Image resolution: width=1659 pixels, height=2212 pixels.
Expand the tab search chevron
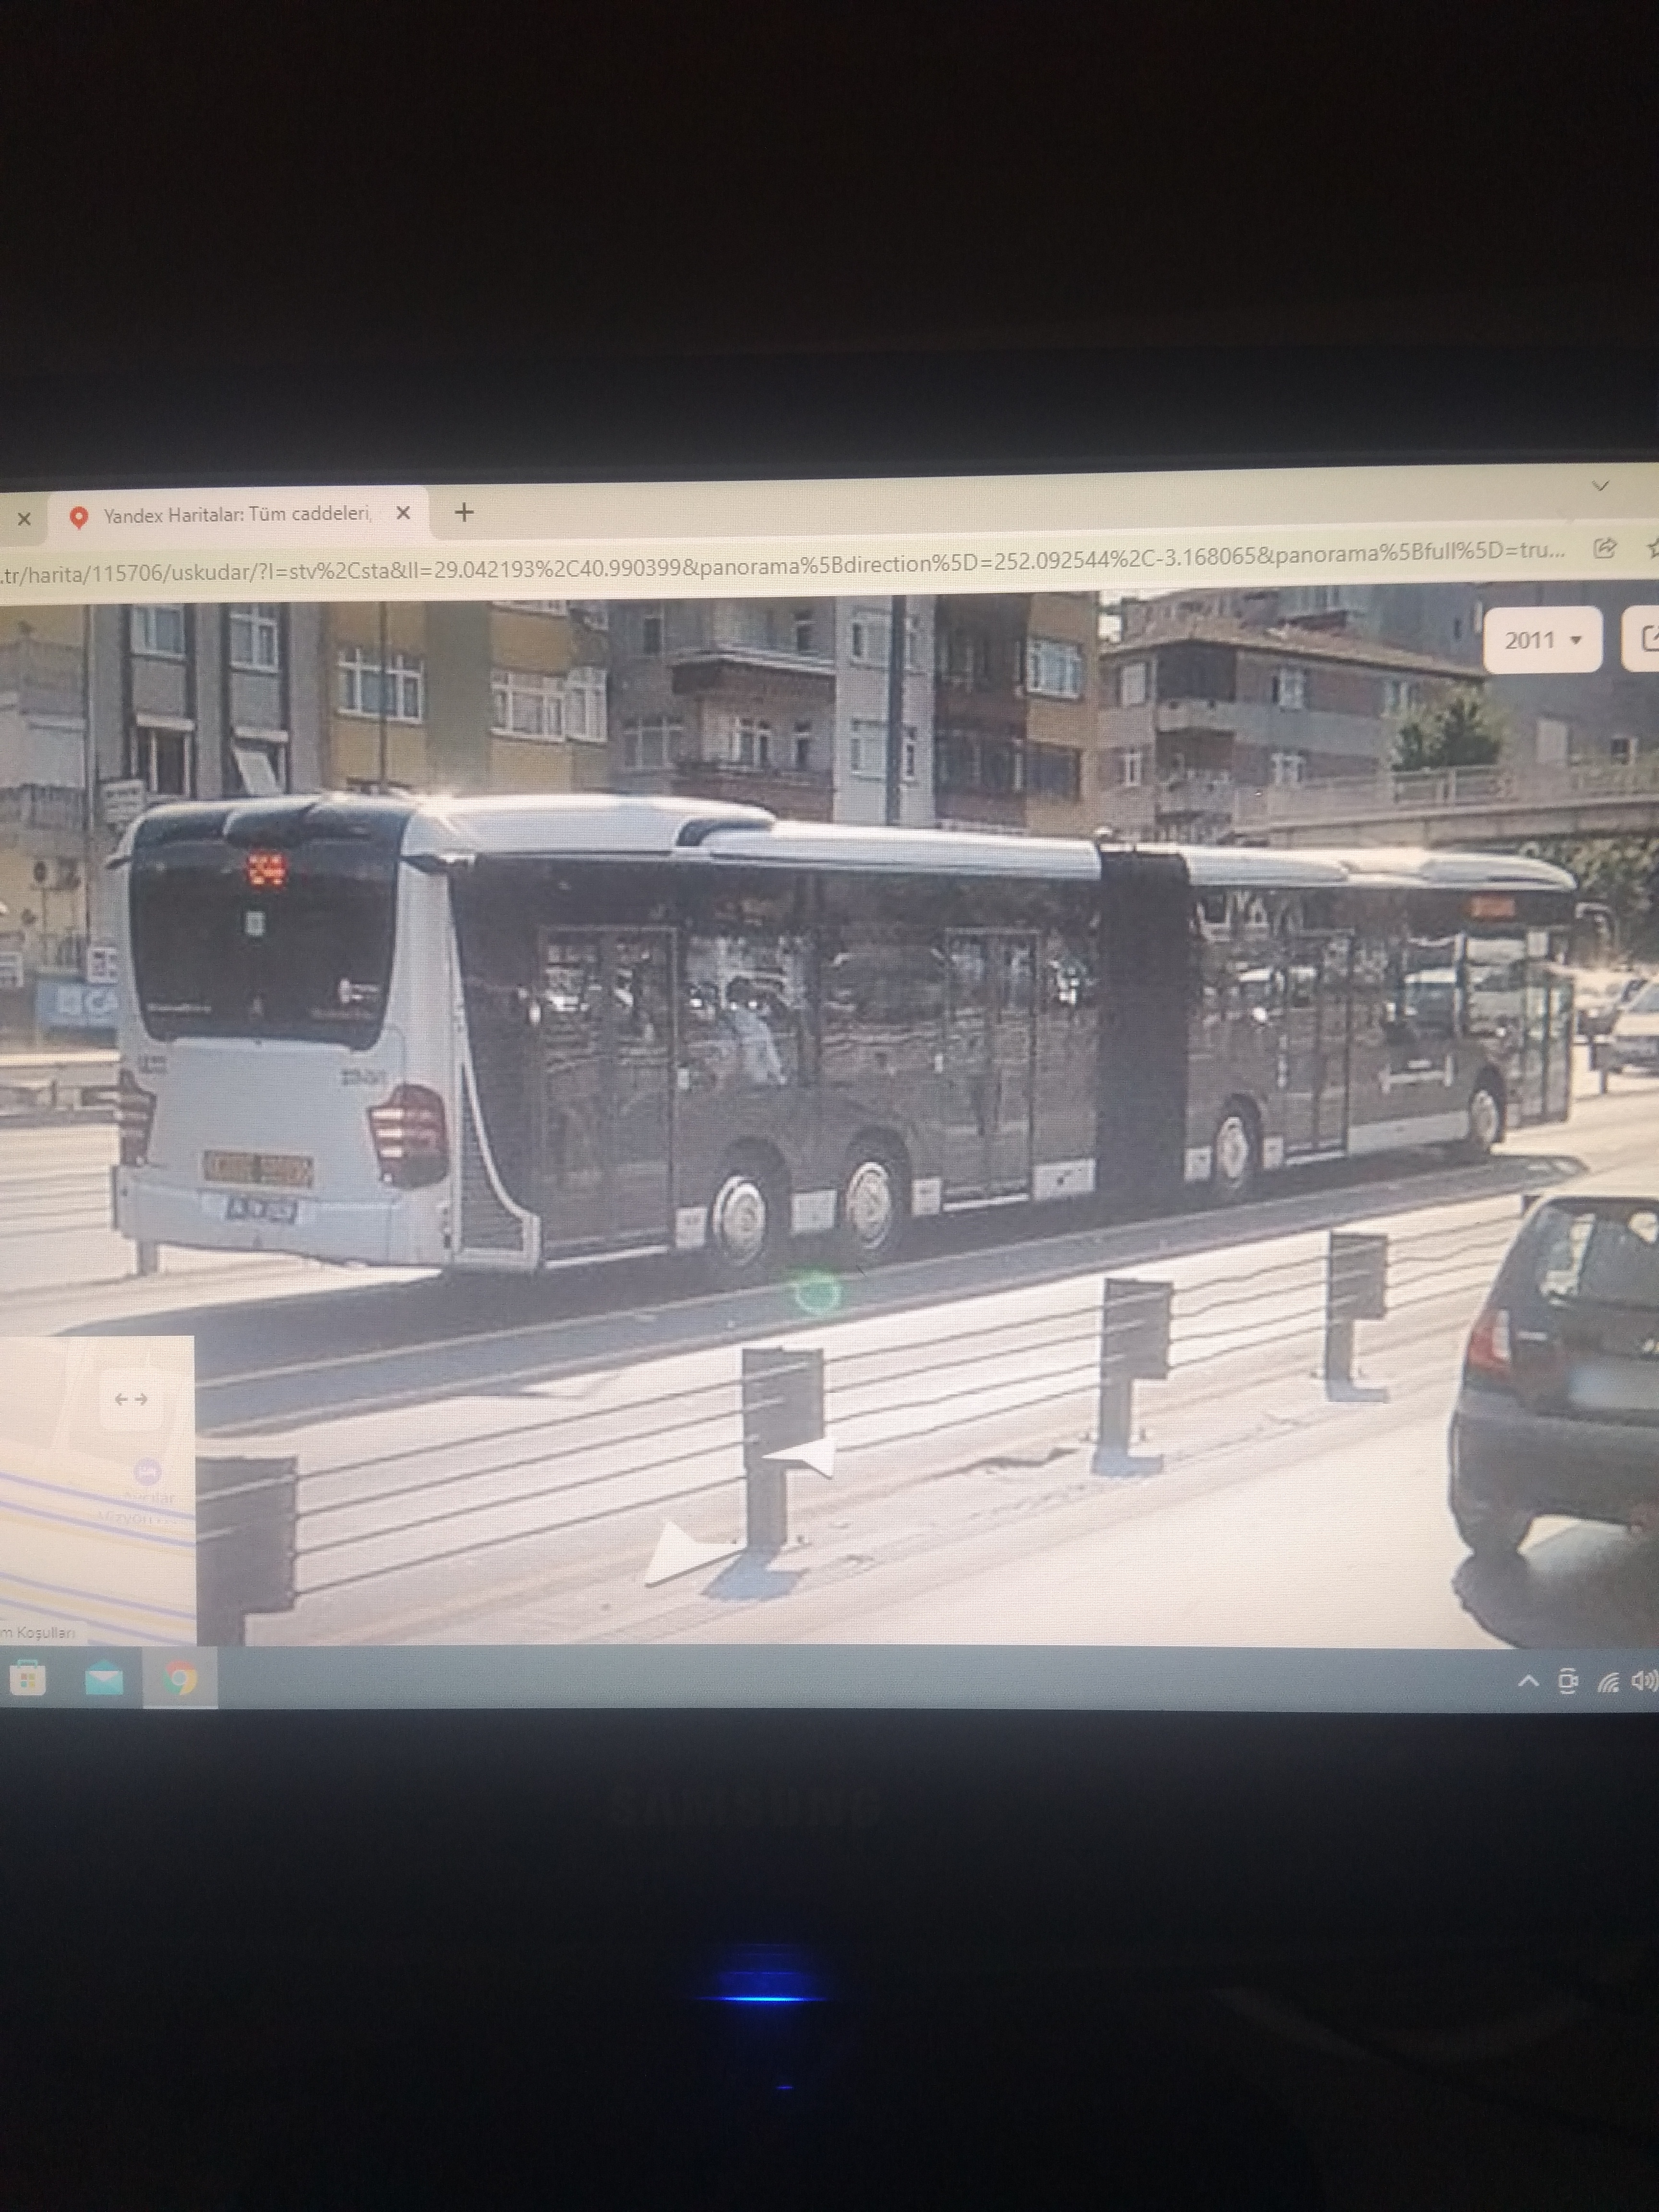click(1600, 486)
